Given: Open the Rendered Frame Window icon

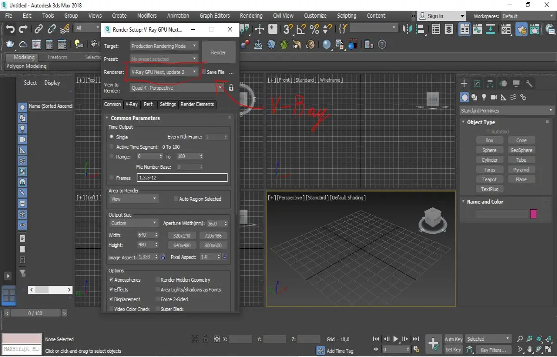Looking at the screenshot, I should (x=535, y=29).
